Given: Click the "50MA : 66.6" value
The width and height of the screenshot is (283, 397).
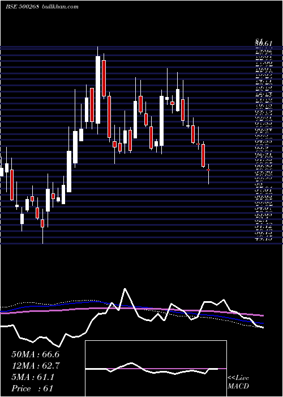Looking at the screenshot, I should pos(35,354).
